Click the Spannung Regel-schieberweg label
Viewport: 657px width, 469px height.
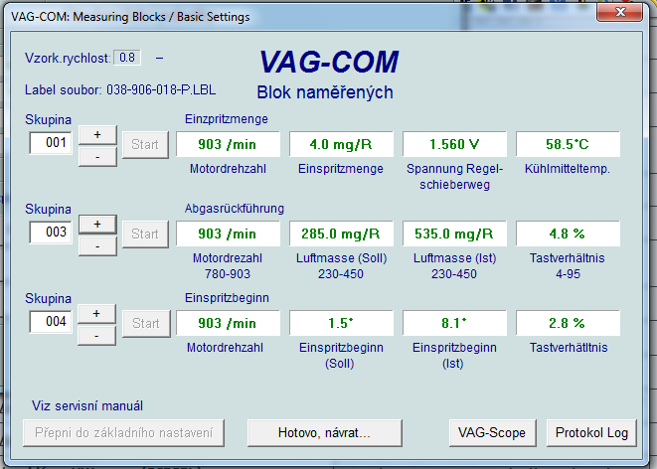[454, 177]
